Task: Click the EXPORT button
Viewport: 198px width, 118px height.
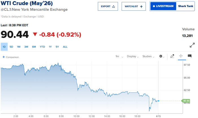Action: coord(108,6)
